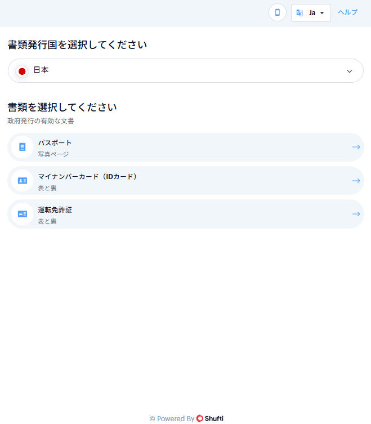The image size is (371, 424).
Task: Click the My Number ID card icon
Action: point(23,181)
